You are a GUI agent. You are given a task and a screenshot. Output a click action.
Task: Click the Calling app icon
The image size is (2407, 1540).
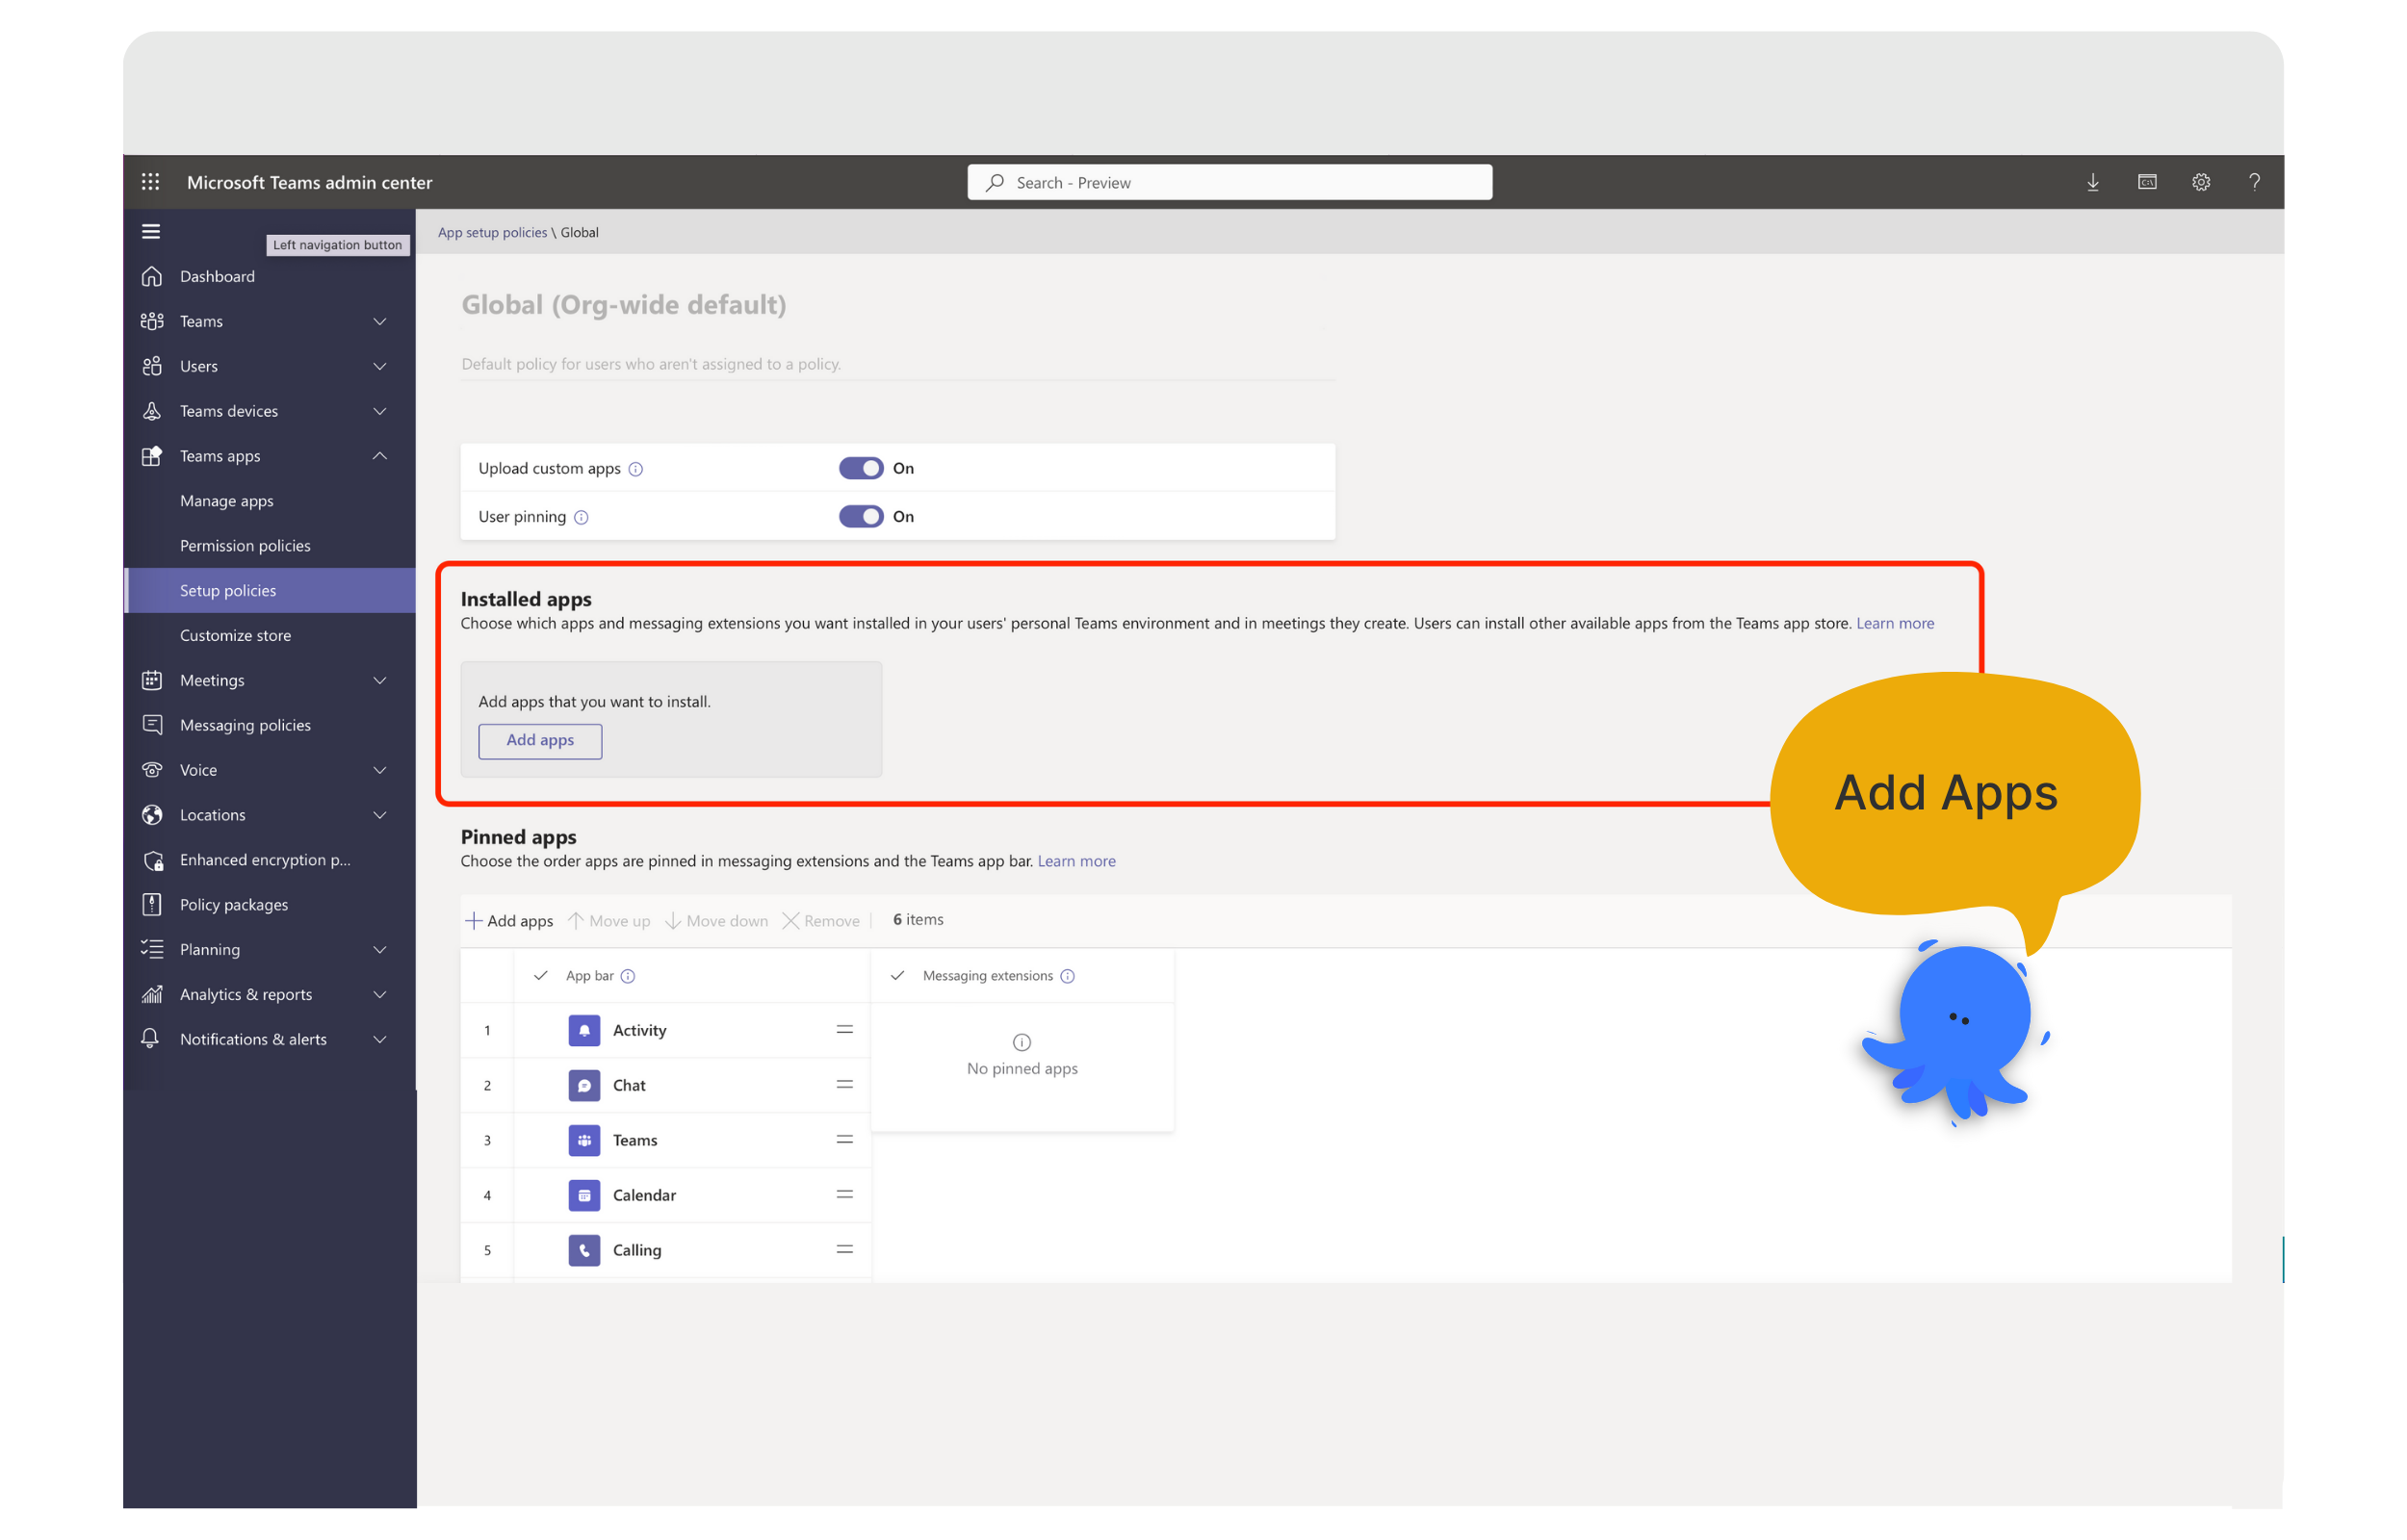coord(584,1250)
